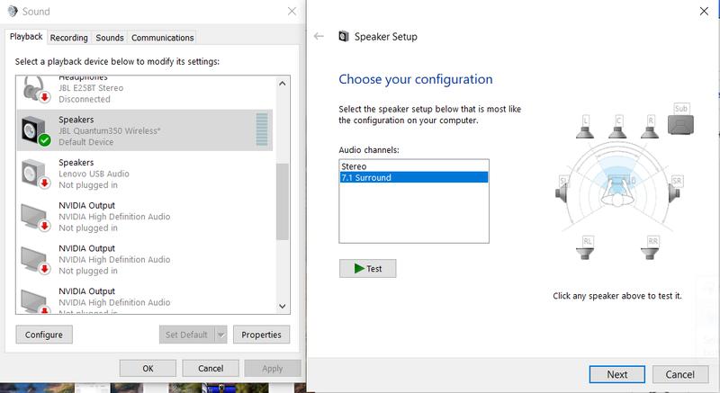Click the 'Default Device' status text
This screenshot has width=720, height=393.
85,142
